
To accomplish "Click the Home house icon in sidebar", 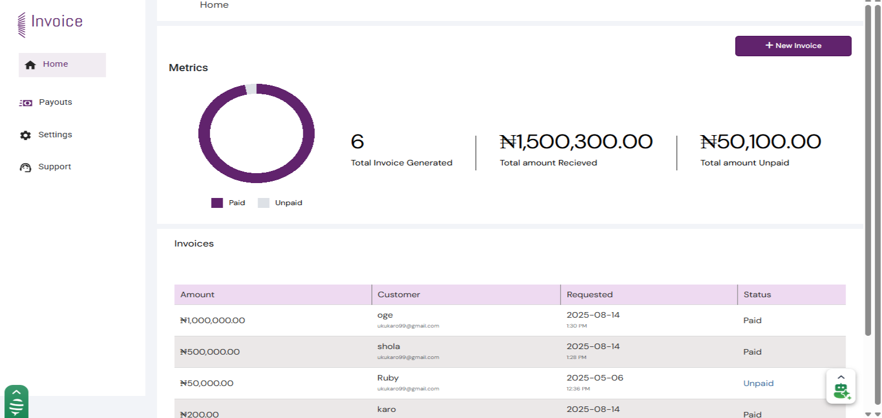I will coord(30,65).
